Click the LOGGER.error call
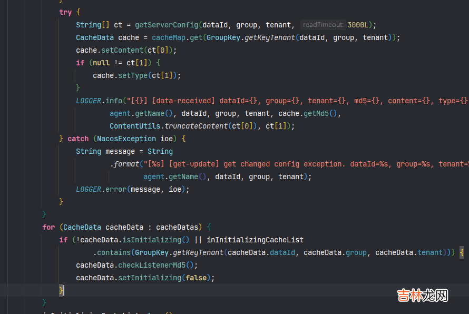This screenshot has height=314, width=469. 101,189
